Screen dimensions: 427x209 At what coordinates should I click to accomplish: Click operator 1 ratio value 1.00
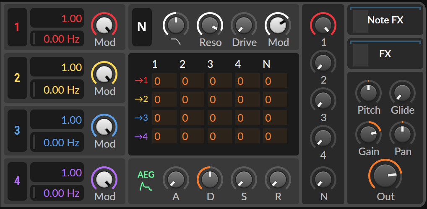pyautogui.click(x=57, y=18)
